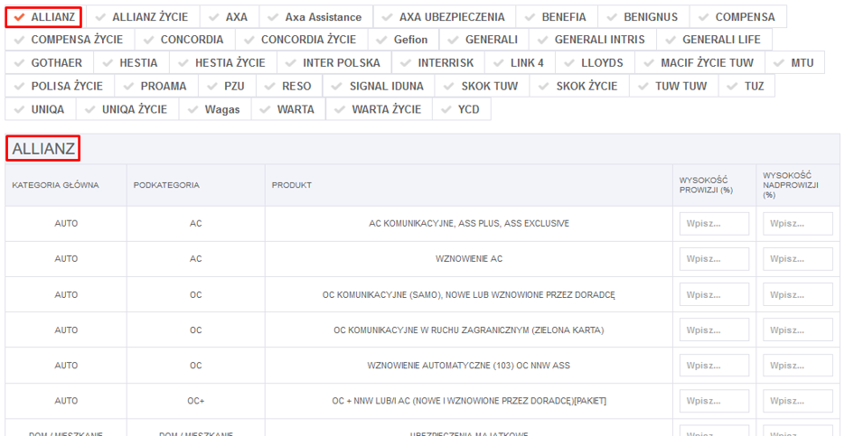Click the checkmark icon next to PROAMA
The width and height of the screenshot is (854, 436).
128,87
